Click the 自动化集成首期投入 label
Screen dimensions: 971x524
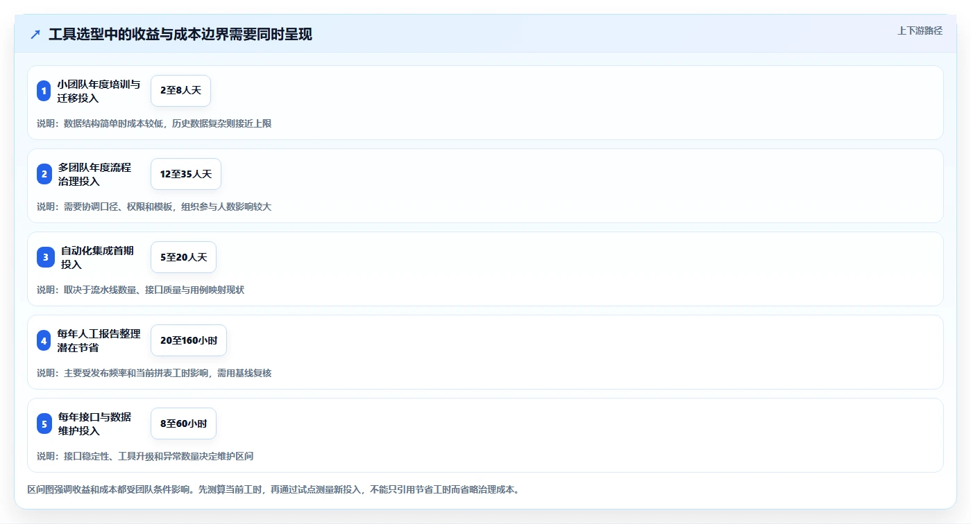click(x=98, y=257)
